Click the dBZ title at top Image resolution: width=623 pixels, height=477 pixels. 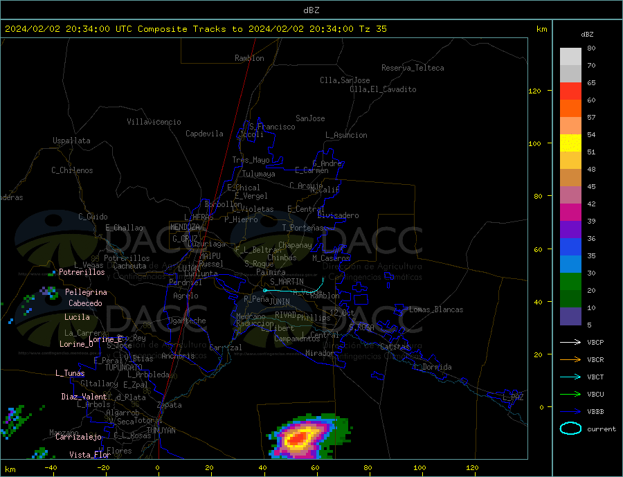point(311,10)
